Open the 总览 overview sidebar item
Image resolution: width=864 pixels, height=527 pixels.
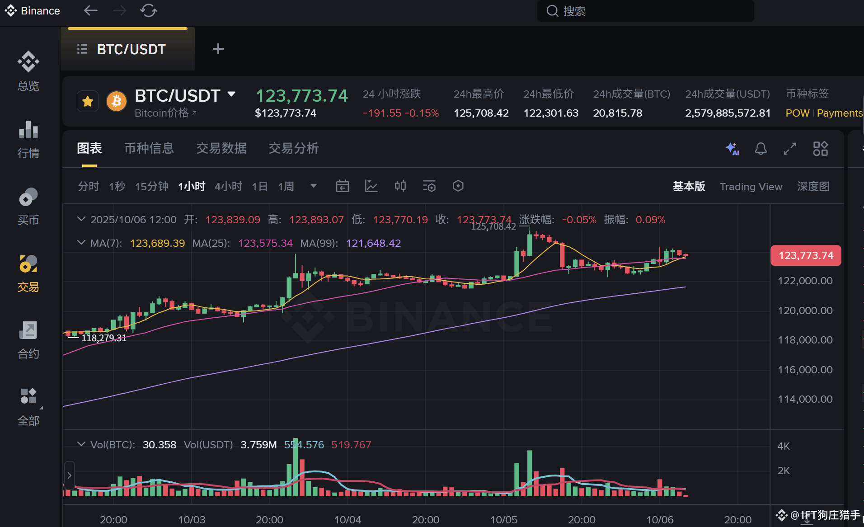coord(28,71)
